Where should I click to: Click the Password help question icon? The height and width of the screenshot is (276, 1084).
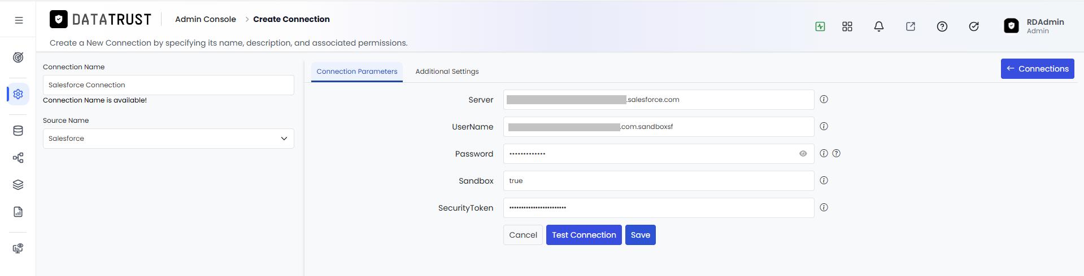point(837,153)
